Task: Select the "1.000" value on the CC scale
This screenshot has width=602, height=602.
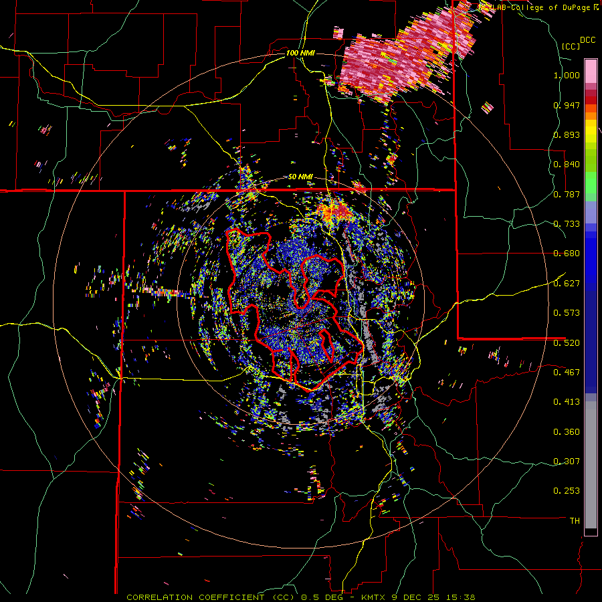Action: (567, 75)
